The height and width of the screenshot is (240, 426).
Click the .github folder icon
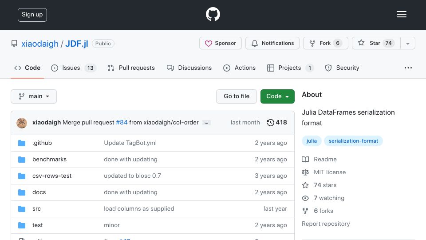[22, 143]
